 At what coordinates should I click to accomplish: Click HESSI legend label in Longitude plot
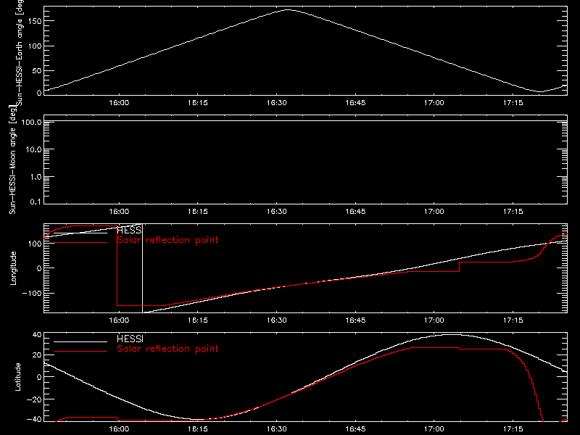[130, 231]
